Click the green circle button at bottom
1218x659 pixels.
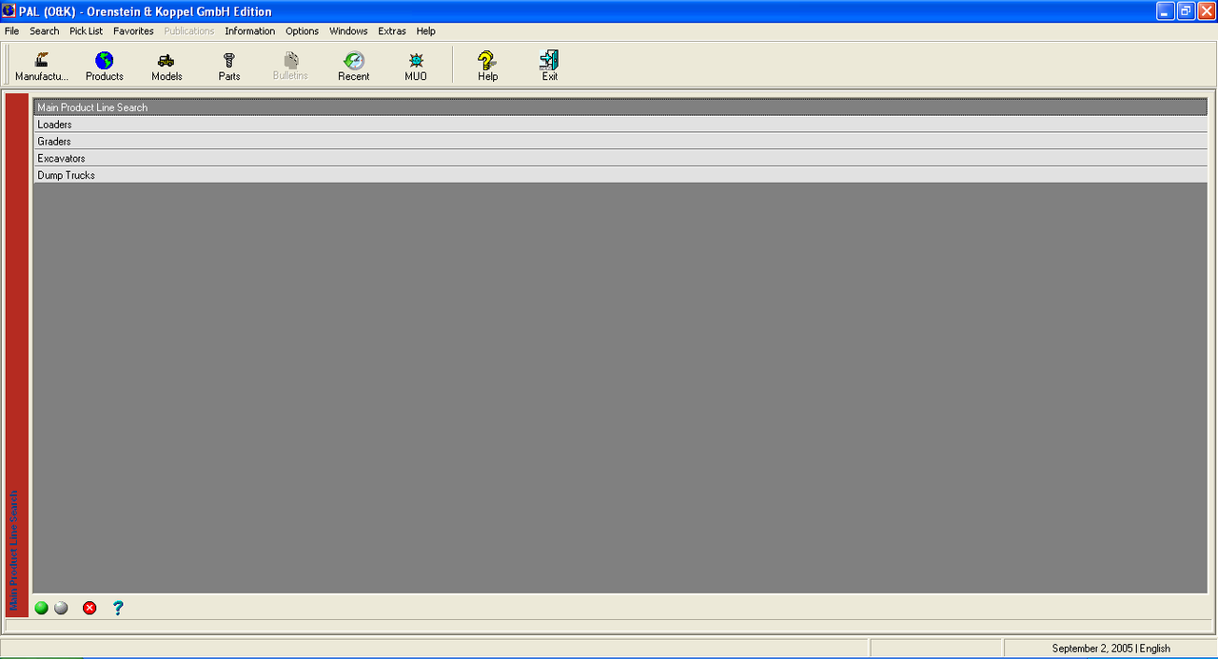click(42, 608)
